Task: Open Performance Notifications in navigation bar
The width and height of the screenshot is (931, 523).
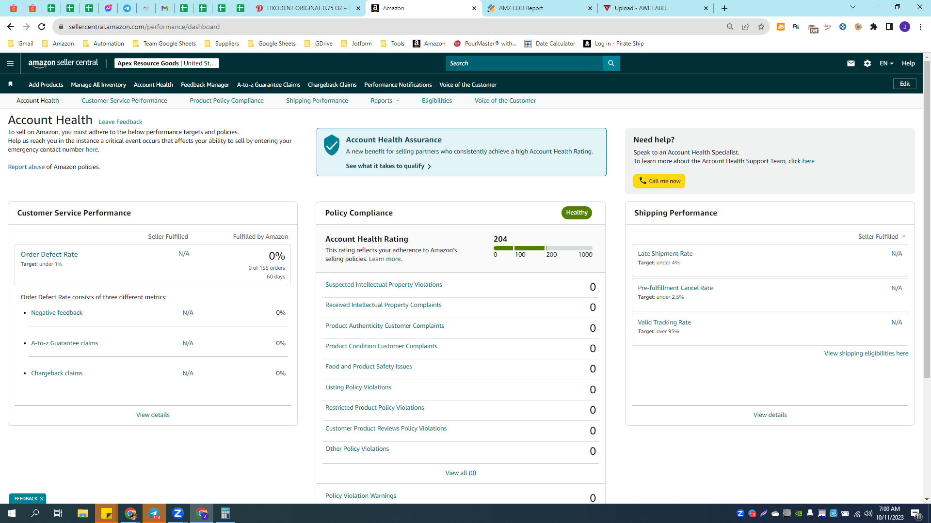Action: [398, 85]
